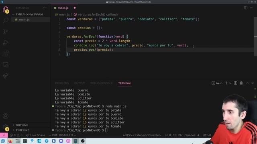
Task: Open the Extensions view
Action: (x=6, y=54)
